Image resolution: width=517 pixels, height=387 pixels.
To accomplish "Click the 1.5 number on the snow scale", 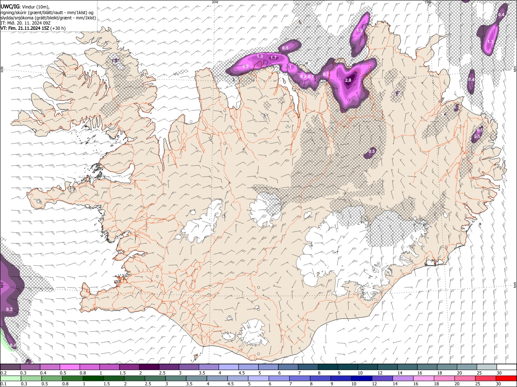I will (122, 373).
